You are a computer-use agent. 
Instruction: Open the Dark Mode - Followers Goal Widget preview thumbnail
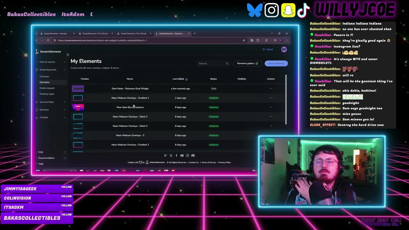78,88
